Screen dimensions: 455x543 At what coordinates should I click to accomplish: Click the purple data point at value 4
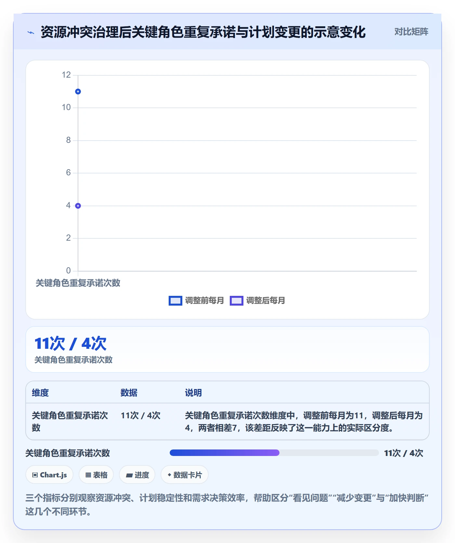pyautogui.click(x=78, y=206)
